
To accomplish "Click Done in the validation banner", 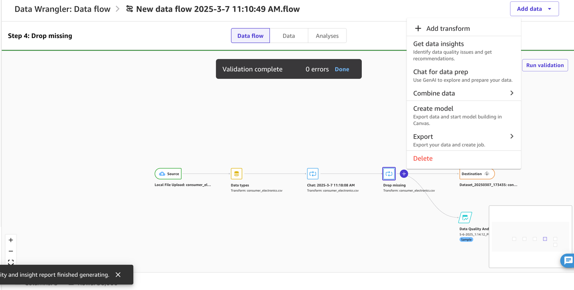I will click(x=342, y=69).
